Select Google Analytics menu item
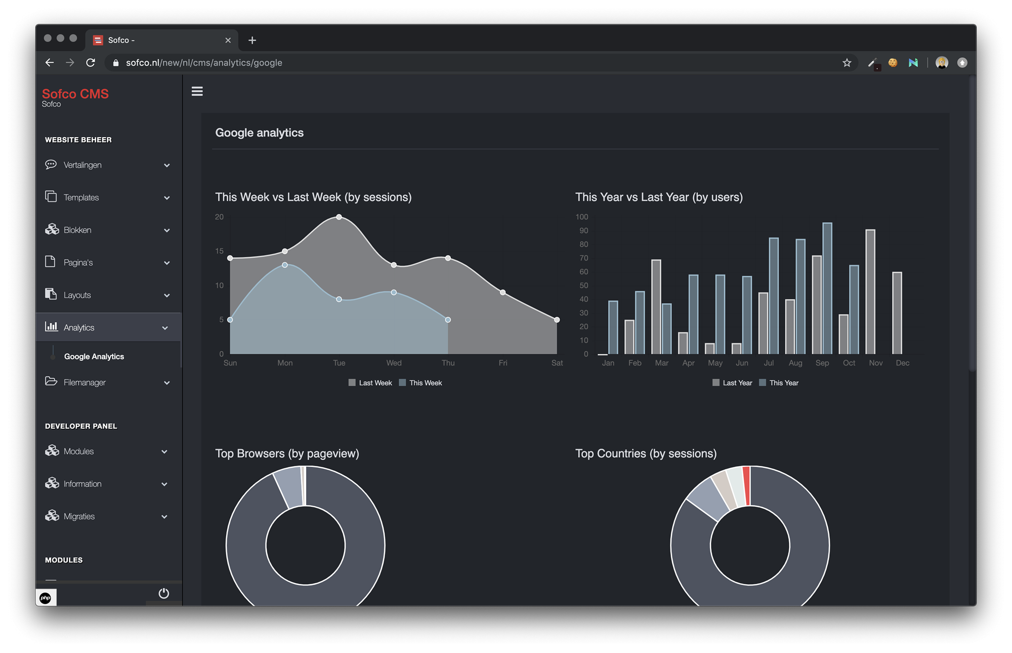Screen dimensions: 1012x653 coord(94,356)
